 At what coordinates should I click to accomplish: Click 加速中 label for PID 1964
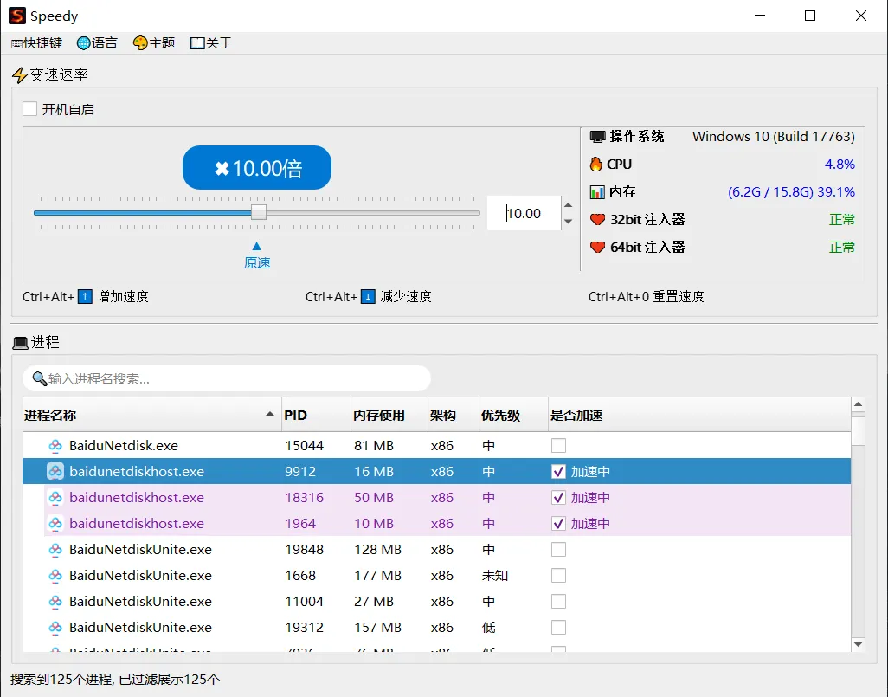point(590,524)
